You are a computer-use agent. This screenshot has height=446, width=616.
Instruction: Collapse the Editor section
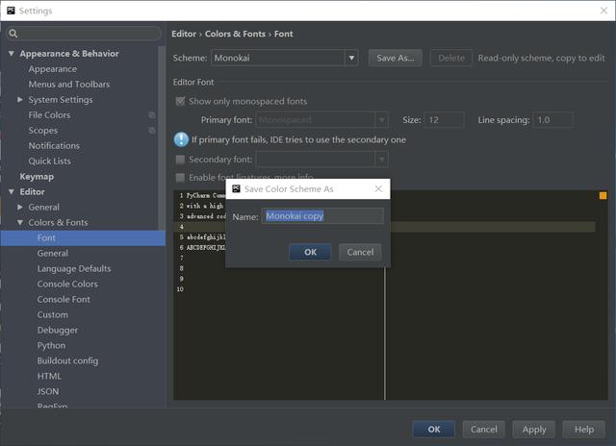pos(12,192)
